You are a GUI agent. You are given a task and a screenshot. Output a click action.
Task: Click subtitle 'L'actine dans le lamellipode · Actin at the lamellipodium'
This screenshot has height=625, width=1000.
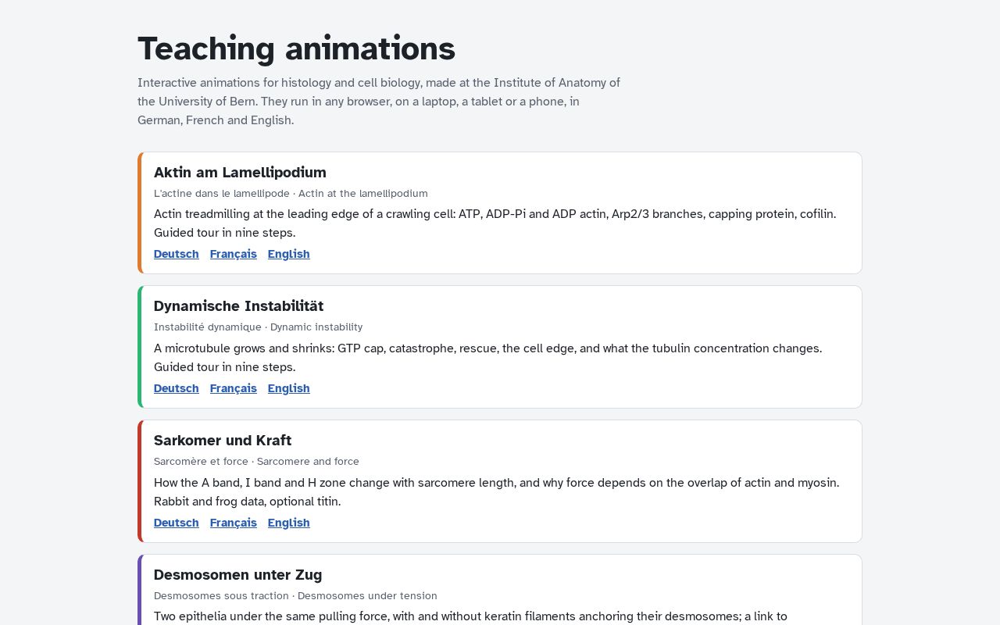pyautogui.click(x=291, y=194)
